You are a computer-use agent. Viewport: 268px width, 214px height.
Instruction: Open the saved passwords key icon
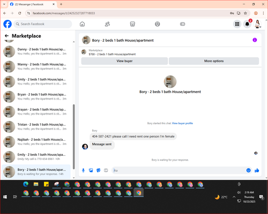coord(232,13)
